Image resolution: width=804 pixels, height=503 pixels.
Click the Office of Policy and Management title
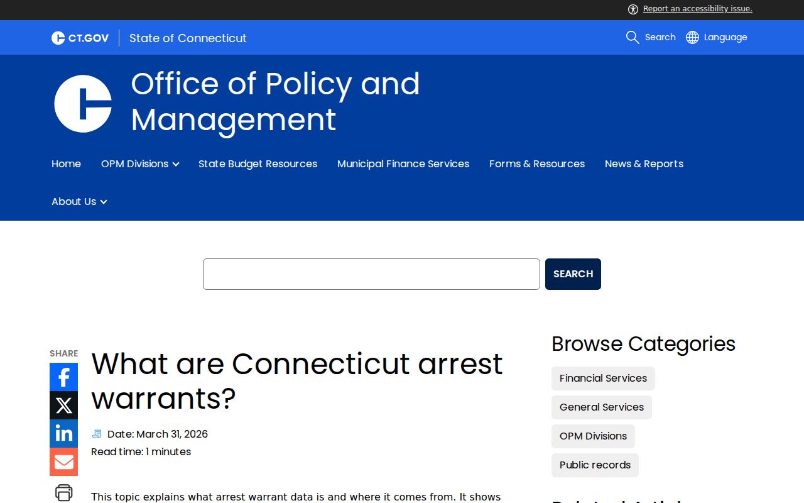tap(275, 102)
